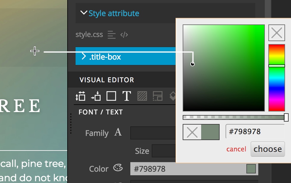291x183 pixels.
Task: Click the style.css list view icon
Action: [112, 35]
